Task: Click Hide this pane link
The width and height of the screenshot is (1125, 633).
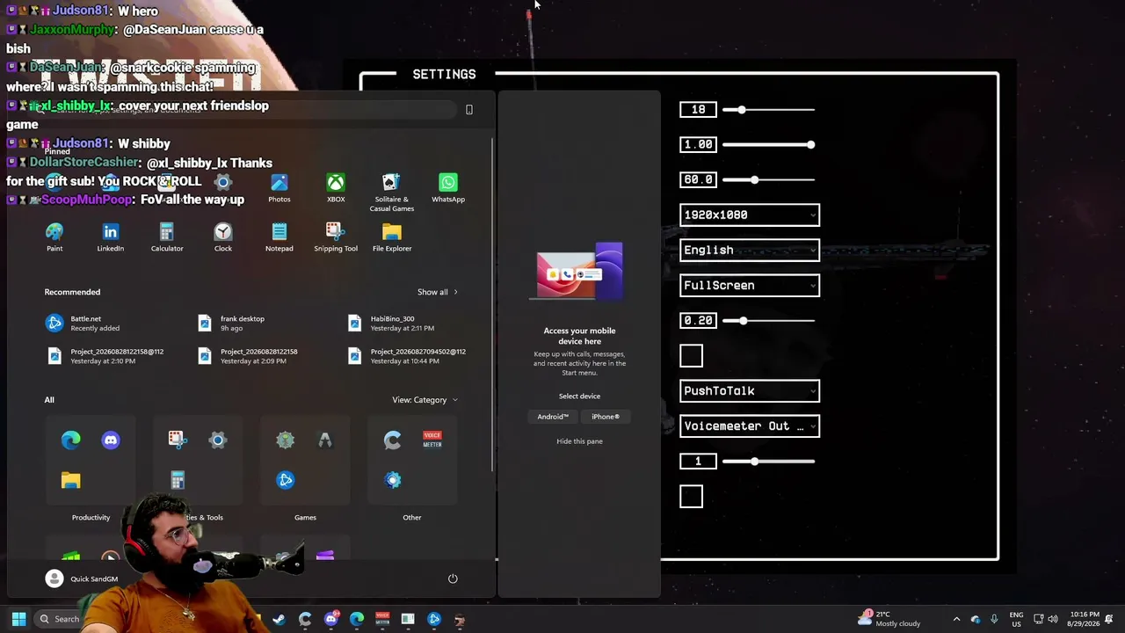Action: tap(579, 441)
